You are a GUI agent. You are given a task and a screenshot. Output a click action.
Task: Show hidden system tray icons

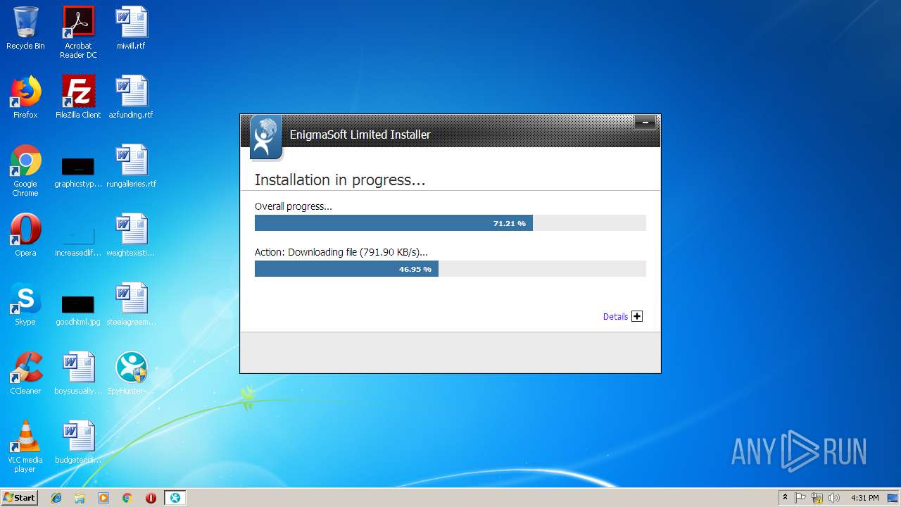pos(785,498)
